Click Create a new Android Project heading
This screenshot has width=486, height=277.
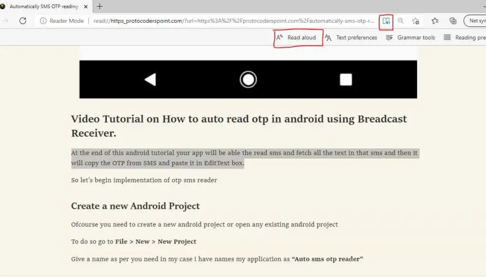coord(135,206)
